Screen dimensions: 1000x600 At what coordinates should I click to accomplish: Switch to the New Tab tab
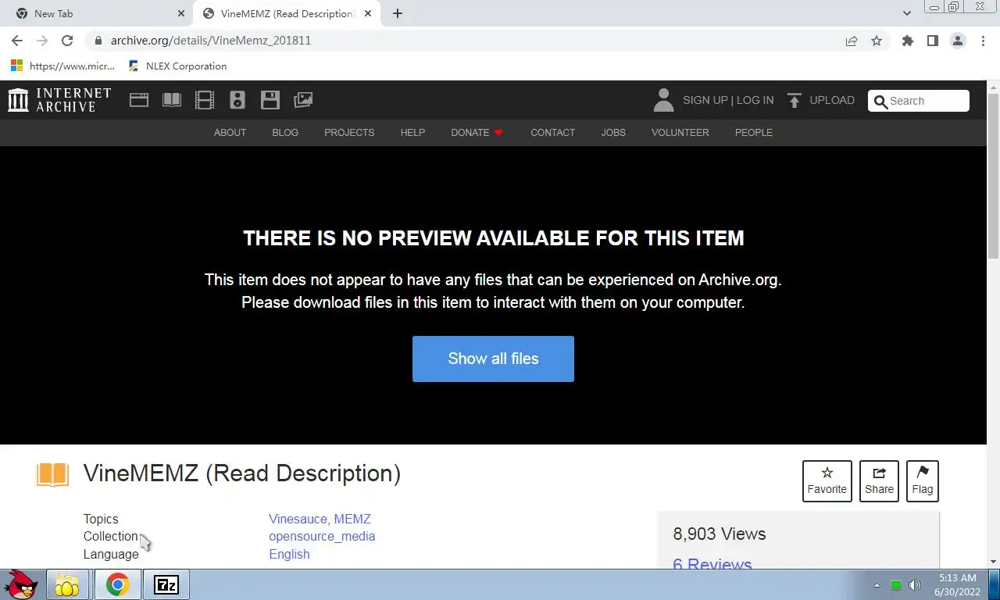[x=98, y=13]
